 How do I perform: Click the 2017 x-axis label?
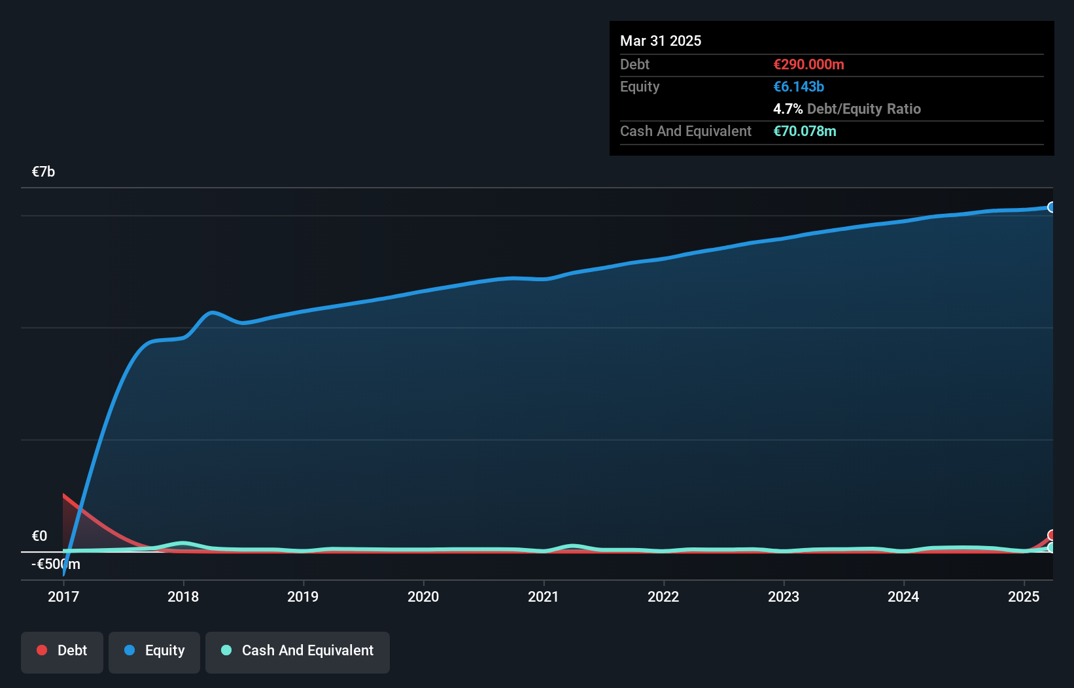[63, 596]
